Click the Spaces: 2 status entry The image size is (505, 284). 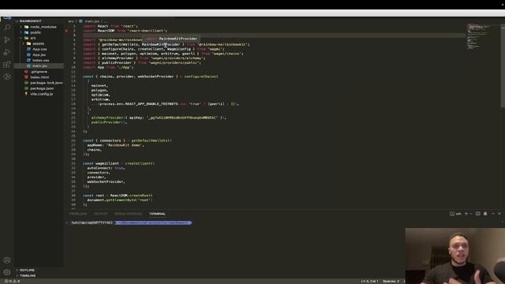(x=391, y=281)
